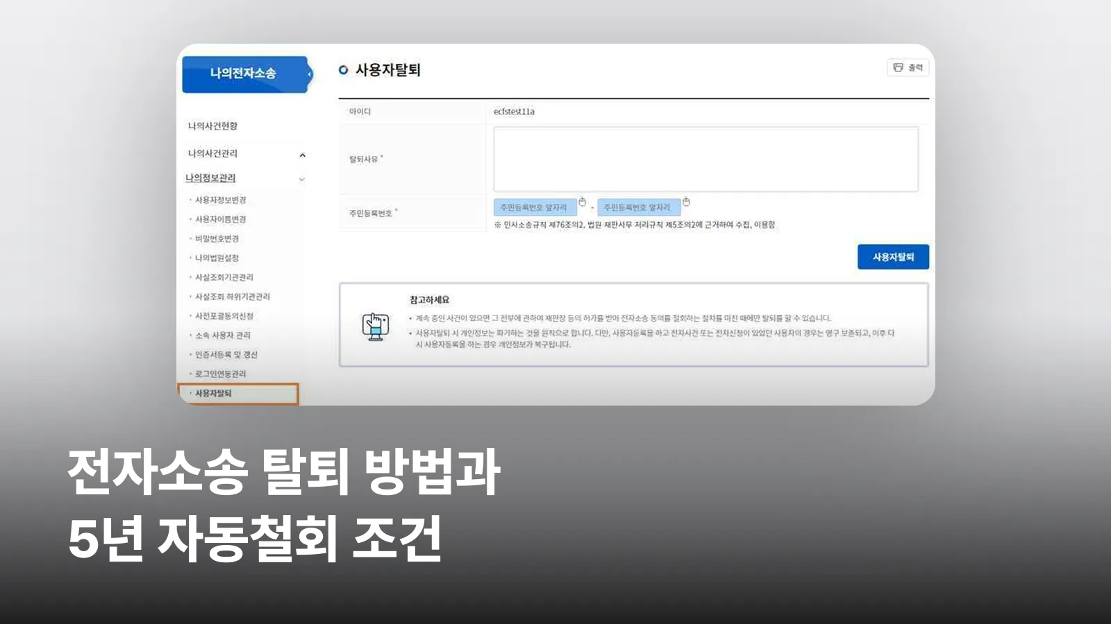Viewport: 1111px width, 624px height.
Task: Select 나의법원설정 from the sidebar
Action: point(217,258)
